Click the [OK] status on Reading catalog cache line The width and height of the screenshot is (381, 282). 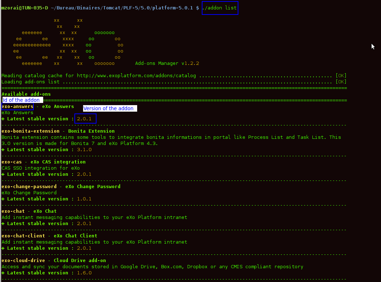[x=341, y=75]
